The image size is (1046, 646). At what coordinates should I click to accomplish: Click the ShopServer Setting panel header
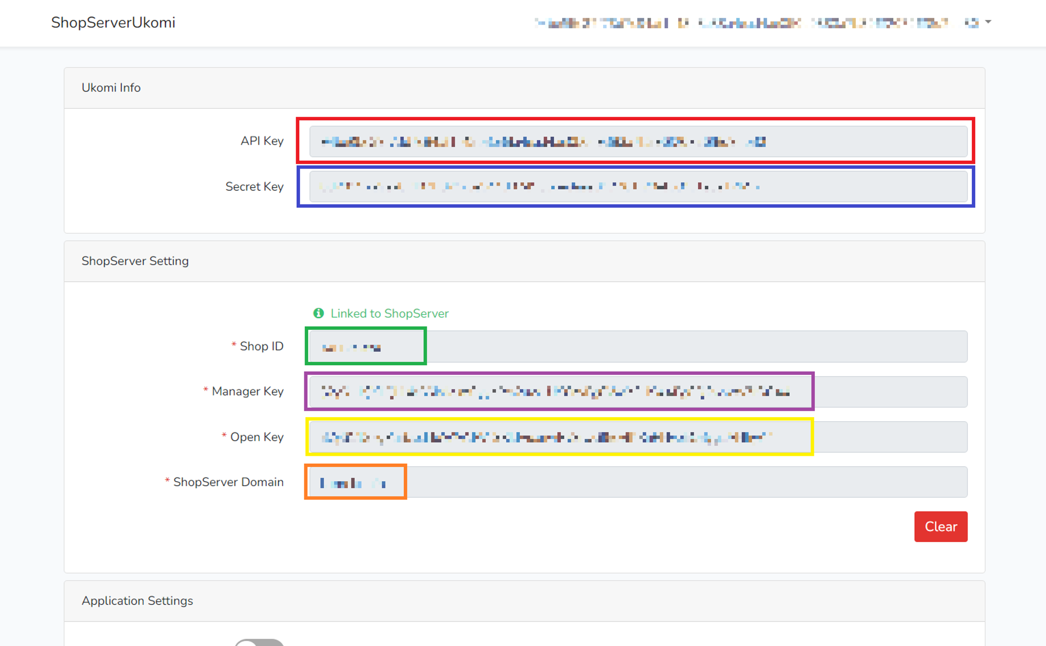(135, 261)
